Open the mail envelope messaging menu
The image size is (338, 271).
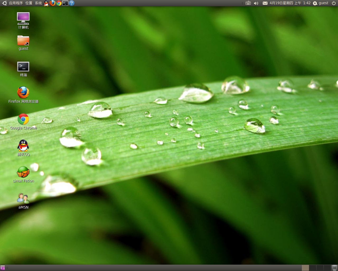point(265,3)
